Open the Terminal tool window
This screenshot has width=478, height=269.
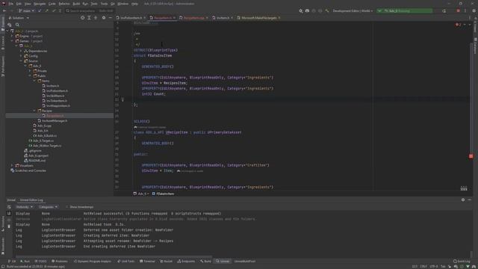coord(147,262)
